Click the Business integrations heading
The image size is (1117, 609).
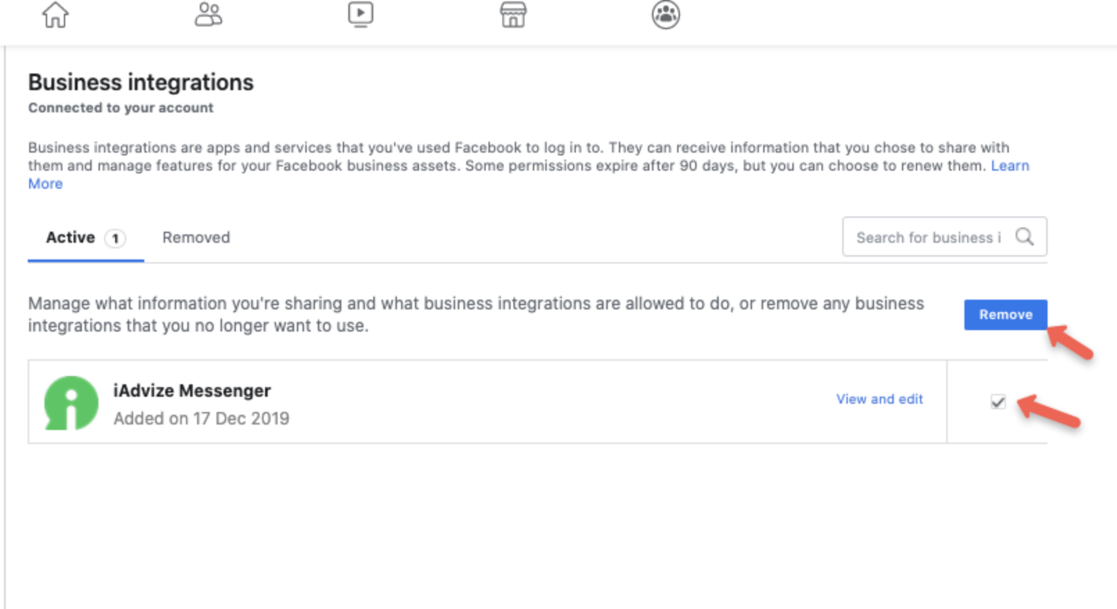coord(141,83)
